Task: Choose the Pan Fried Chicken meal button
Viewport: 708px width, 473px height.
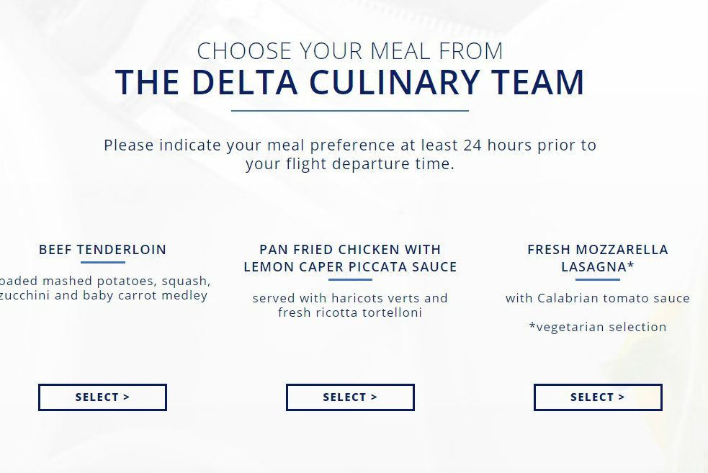Action: [x=350, y=397]
